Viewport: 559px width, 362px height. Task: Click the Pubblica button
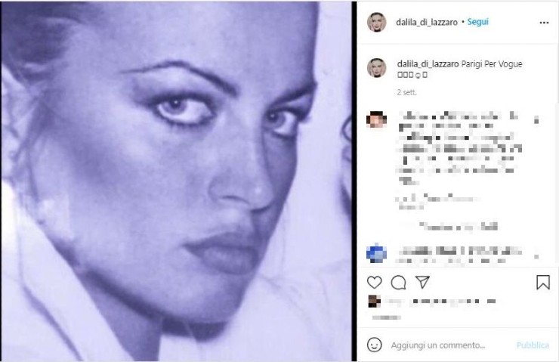tap(533, 345)
